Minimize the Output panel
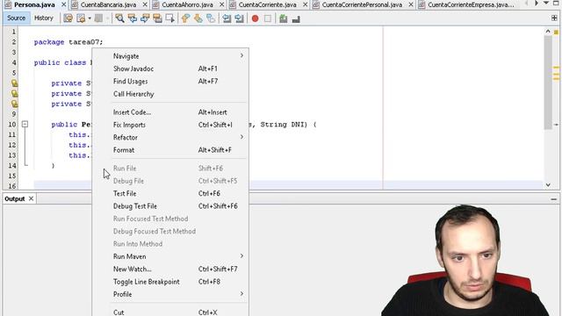 pyautogui.click(x=554, y=199)
